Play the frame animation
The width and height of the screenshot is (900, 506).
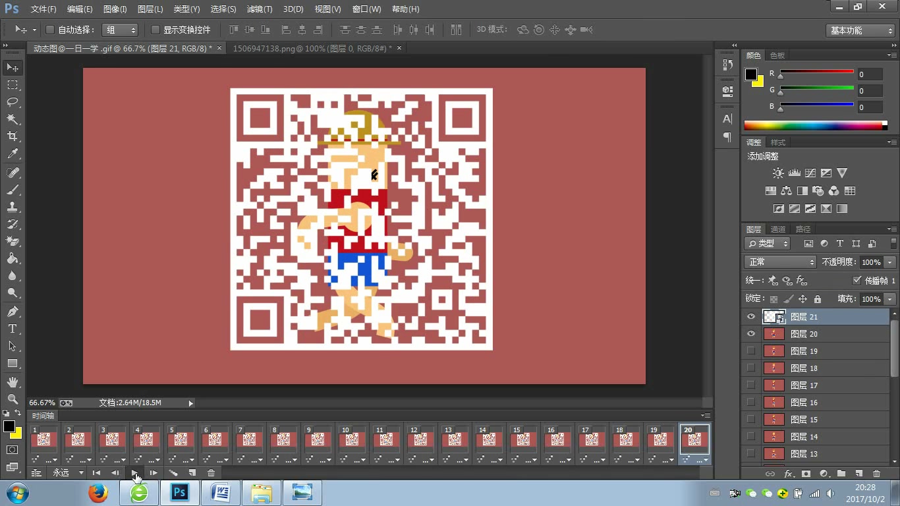tap(134, 473)
